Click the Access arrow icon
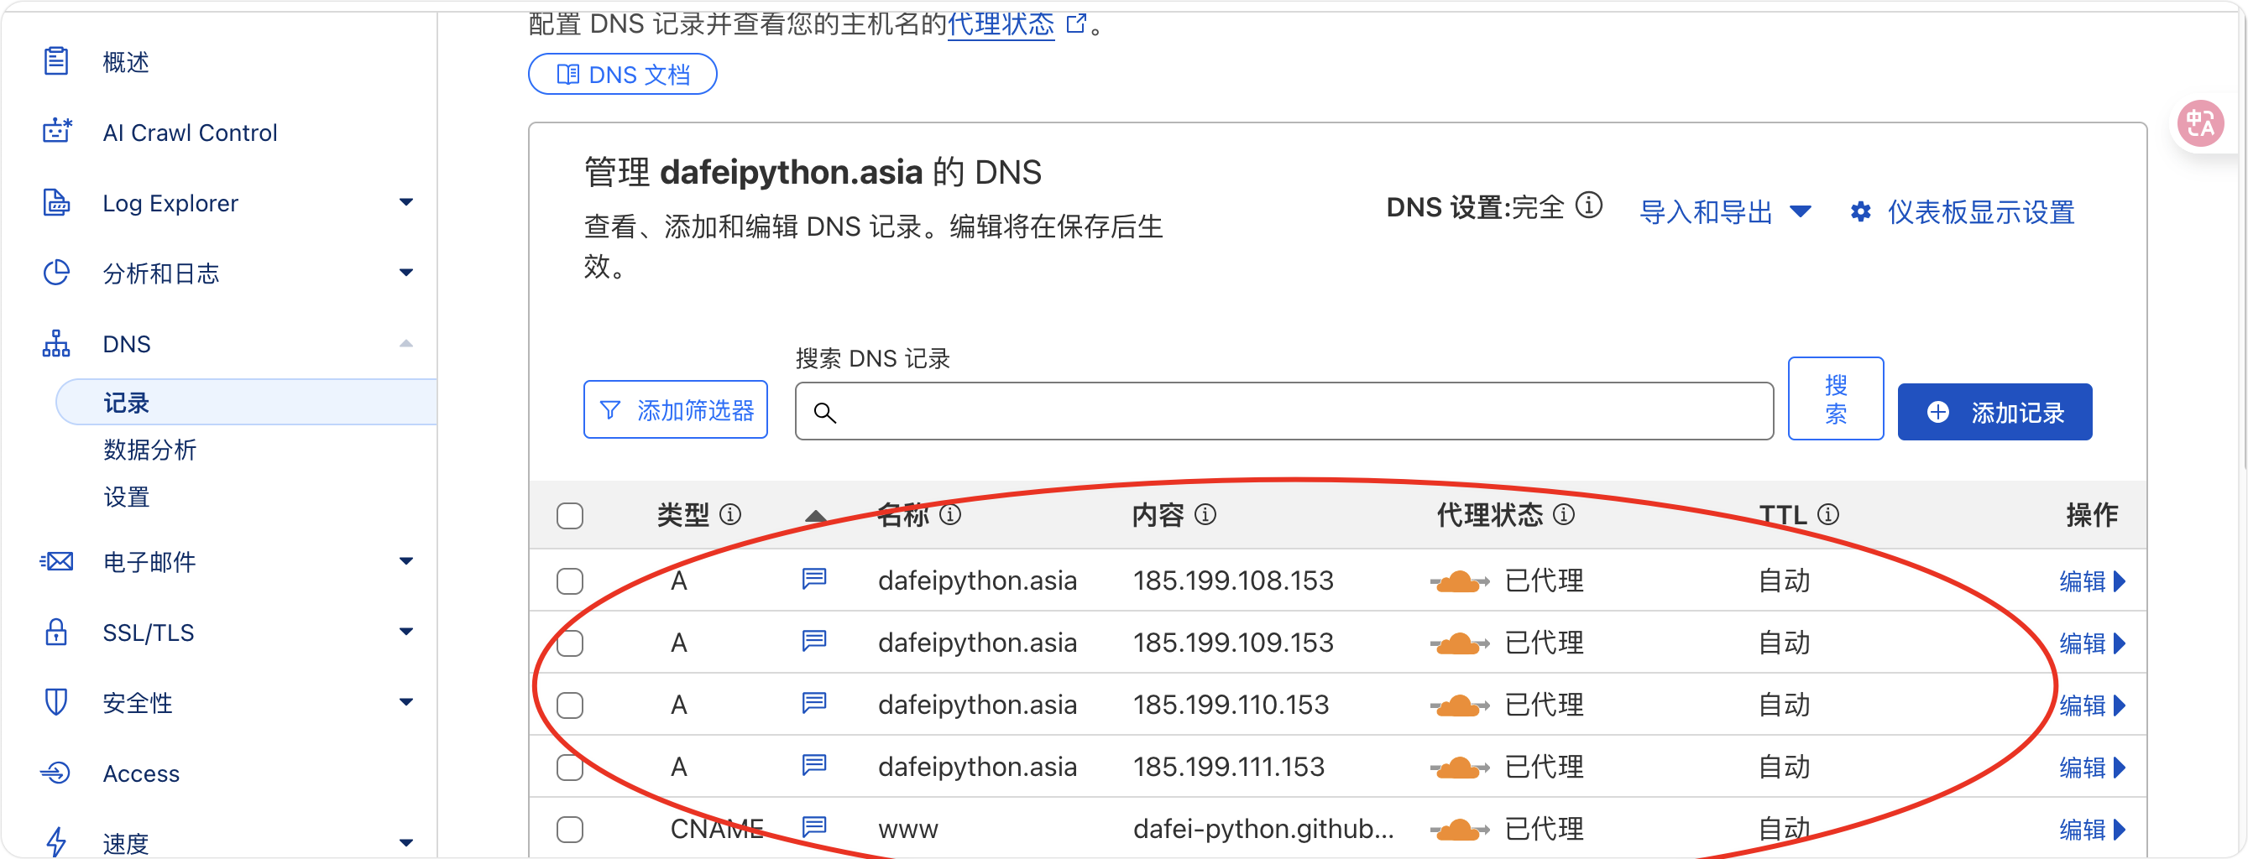Image resolution: width=2248 pixels, height=859 pixels. pyautogui.click(x=56, y=773)
